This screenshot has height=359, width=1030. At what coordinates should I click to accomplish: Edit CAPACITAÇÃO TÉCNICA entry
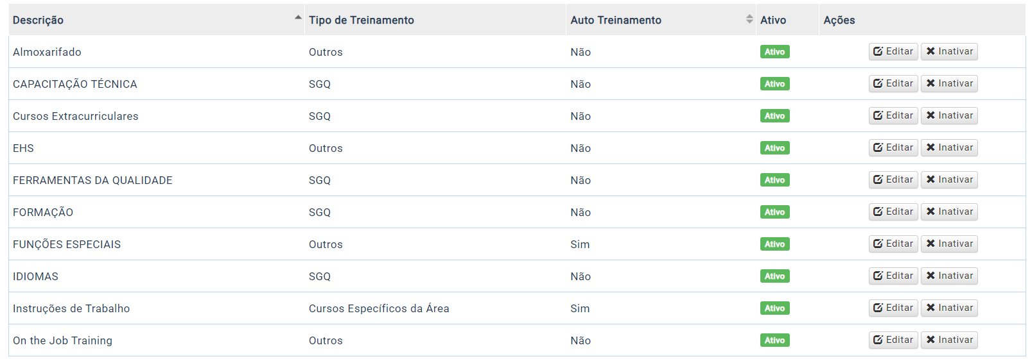click(x=893, y=83)
